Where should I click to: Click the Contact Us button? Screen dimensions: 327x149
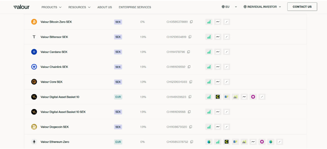pyautogui.click(x=302, y=7)
